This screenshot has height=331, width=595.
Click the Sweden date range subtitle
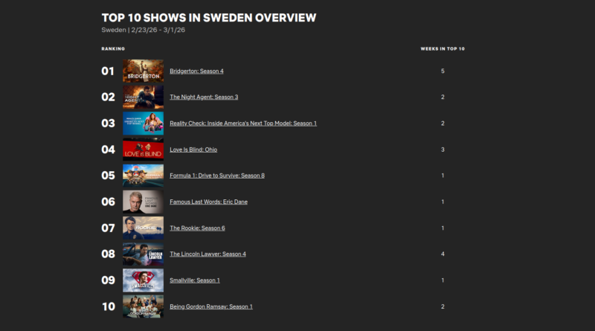click(143, 30)
